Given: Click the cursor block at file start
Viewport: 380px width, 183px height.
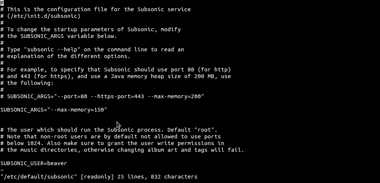Looking at the screenshot, I should (x=2, y=3).
